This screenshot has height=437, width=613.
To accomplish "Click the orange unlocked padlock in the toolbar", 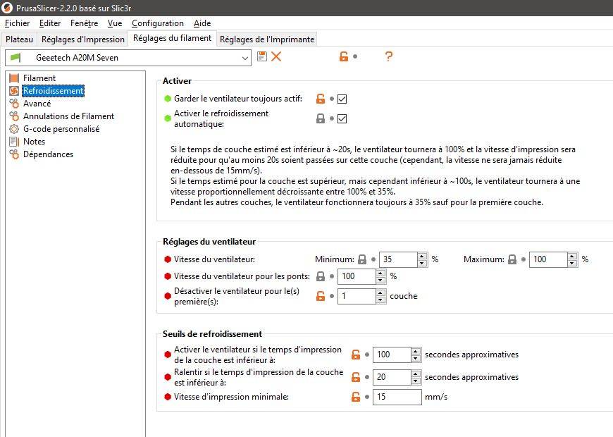I will [x=344, y=56].
